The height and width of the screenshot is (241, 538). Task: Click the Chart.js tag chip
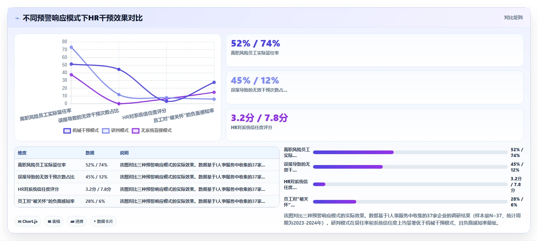point(28,221)
